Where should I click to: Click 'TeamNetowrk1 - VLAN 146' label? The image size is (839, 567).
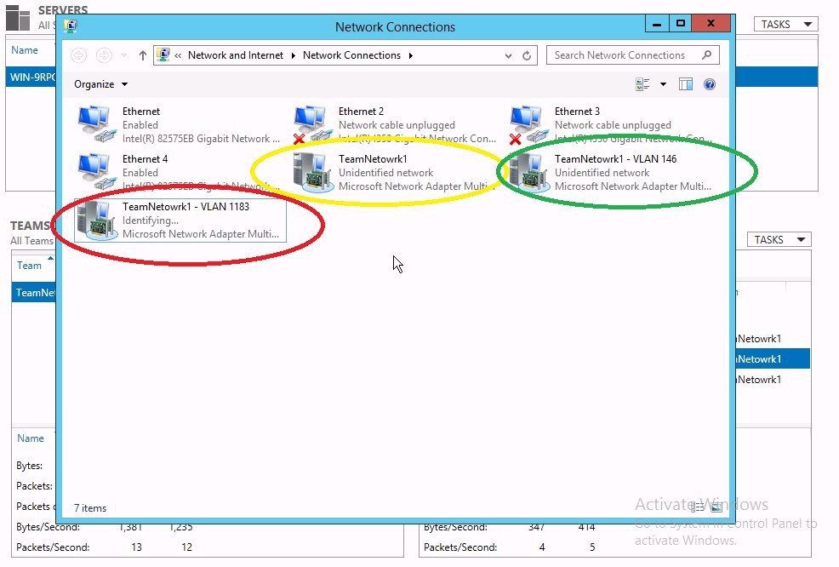coord(615,159)
